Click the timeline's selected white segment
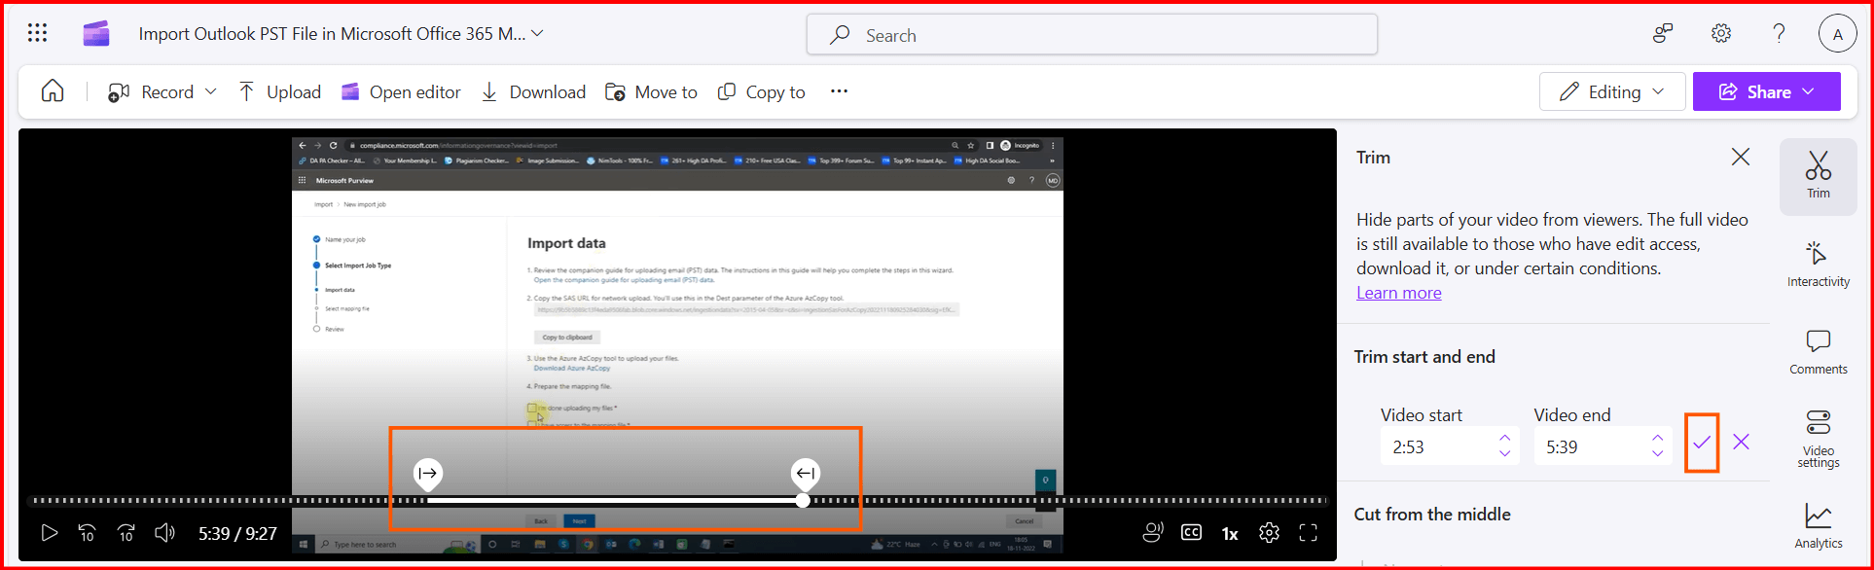This screenshot has width=1874, height=570. click(614, 501)
